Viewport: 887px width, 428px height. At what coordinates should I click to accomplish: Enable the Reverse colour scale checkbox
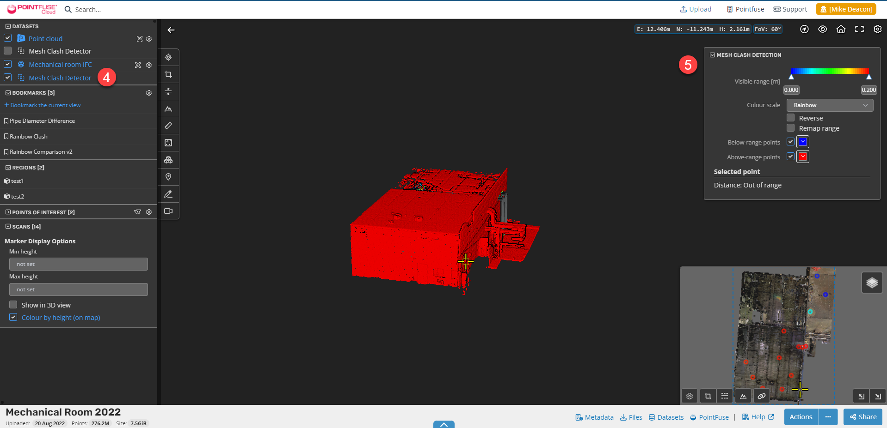pos(791,118)
